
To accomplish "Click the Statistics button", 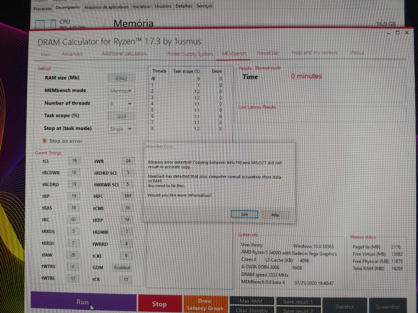I will (x=345, y=306).
